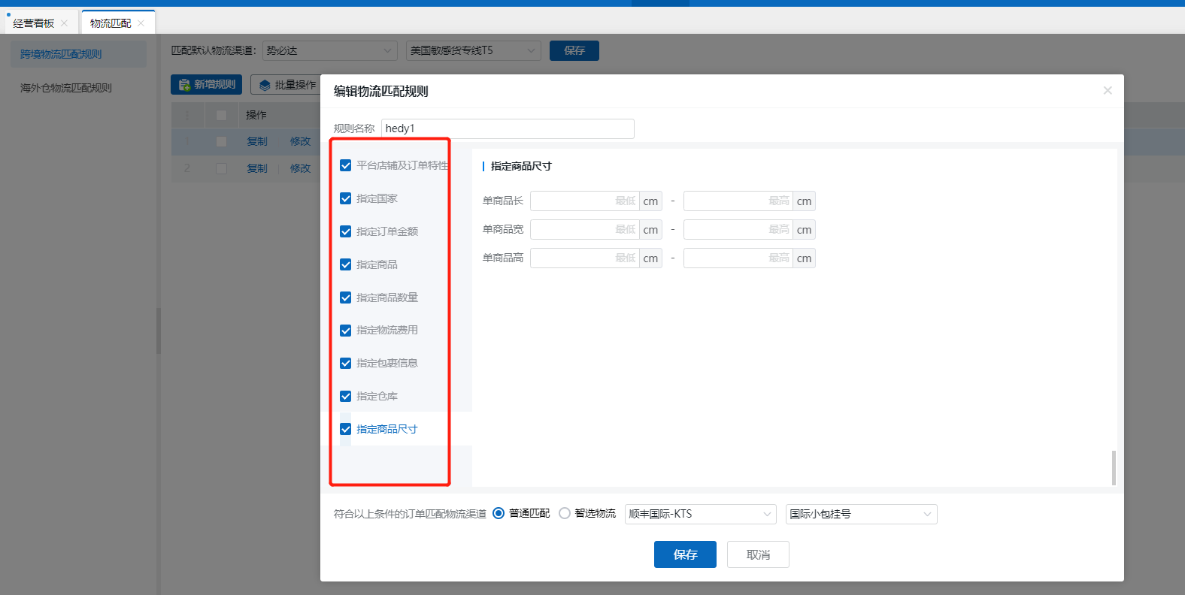Click the 操作 column header

tap(256, 115)
